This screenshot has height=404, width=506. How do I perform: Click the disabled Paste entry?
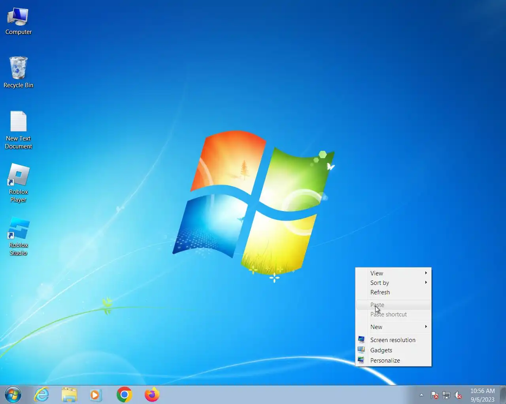point(393,305)
